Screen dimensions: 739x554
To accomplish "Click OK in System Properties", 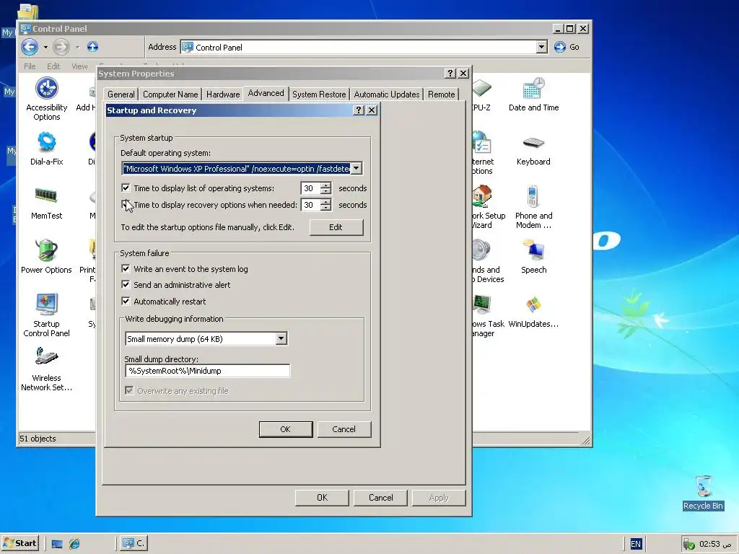I will tap(322, 498).
